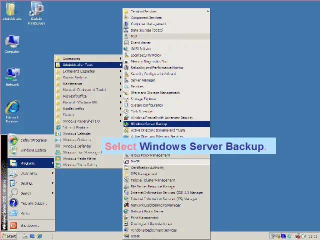The width and height of the screenshot is (320, 240).
Task: Click the Task Scheduler clock icon
Action: [126, 111]
